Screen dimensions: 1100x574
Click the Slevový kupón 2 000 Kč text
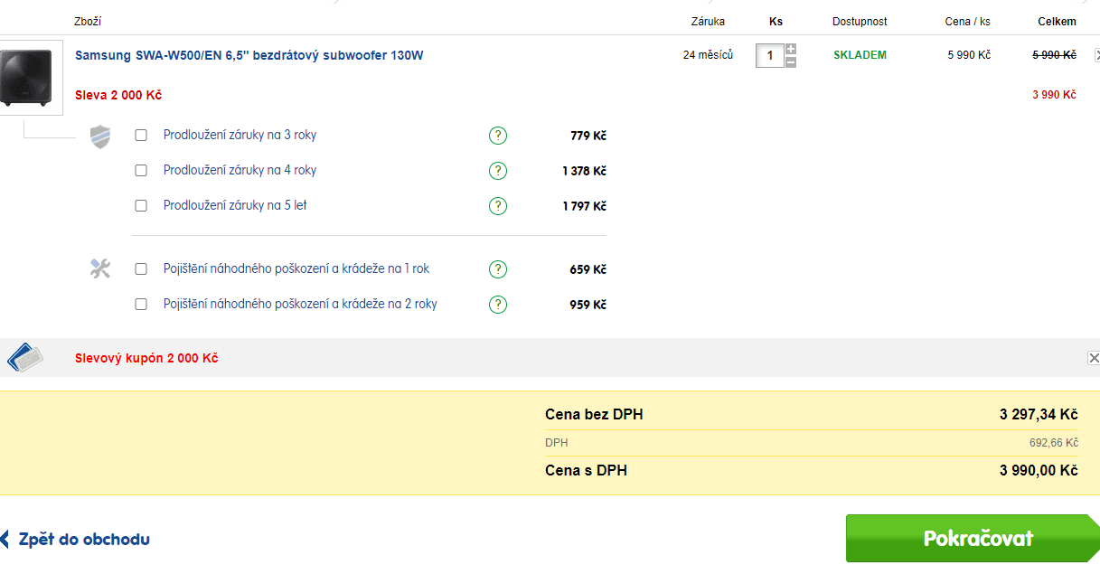point(146,358)
